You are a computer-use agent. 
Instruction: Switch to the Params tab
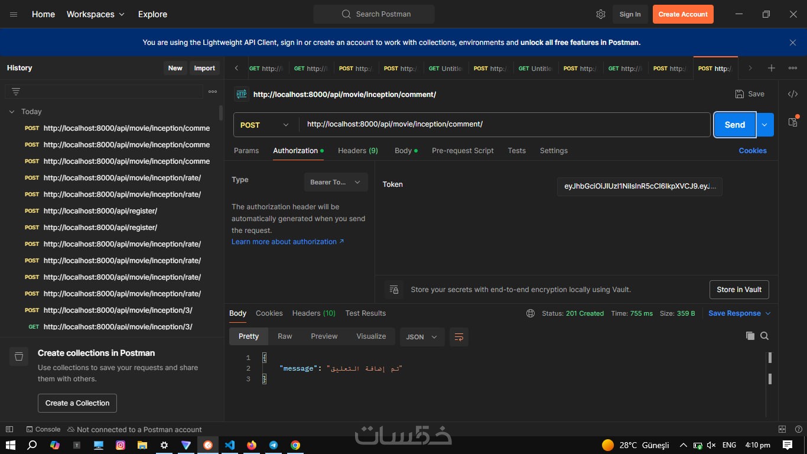coord(246,151)
